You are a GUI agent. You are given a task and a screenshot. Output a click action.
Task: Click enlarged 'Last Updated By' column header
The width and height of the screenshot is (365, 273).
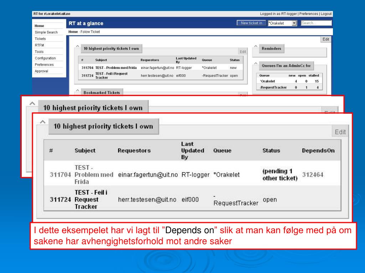coord(192,150)
